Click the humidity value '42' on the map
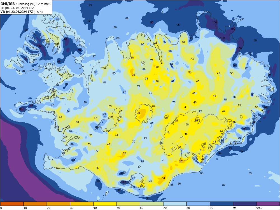The height and width of the screenshot is (210, 280). point(179,147)
